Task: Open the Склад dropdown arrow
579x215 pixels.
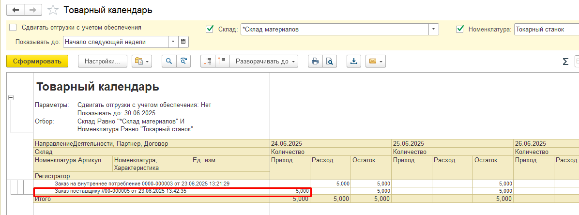Action: 433,29
